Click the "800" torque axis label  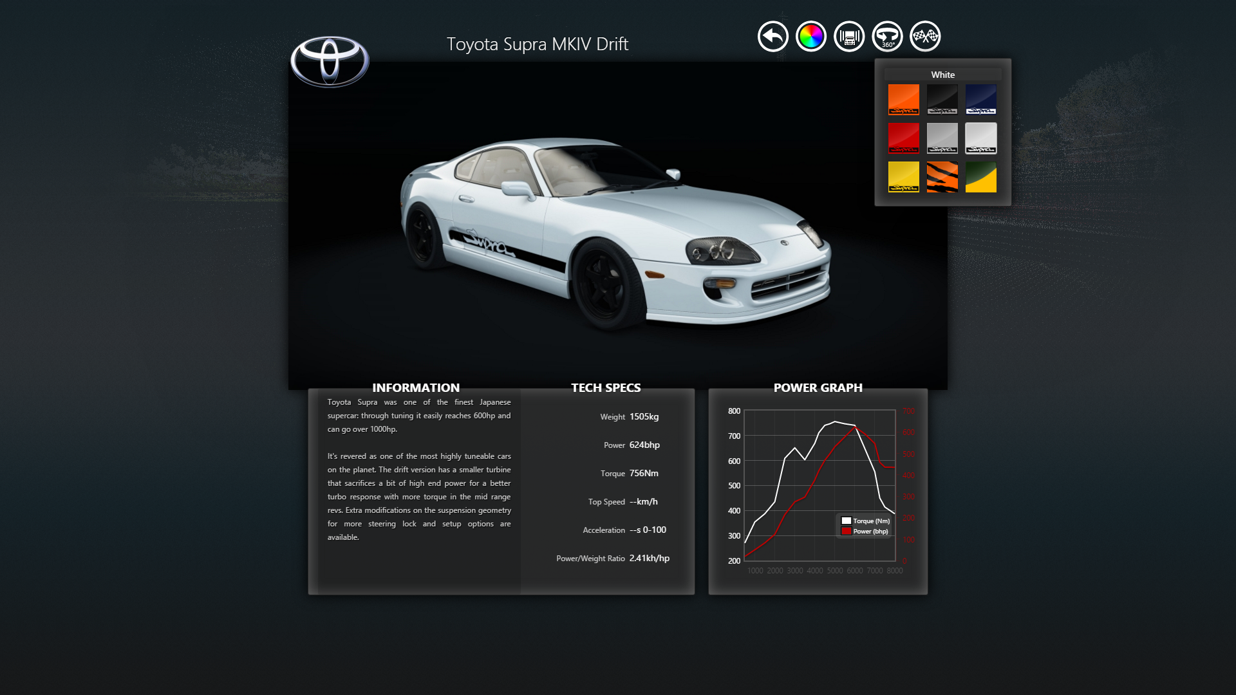(x=734, y=411)
